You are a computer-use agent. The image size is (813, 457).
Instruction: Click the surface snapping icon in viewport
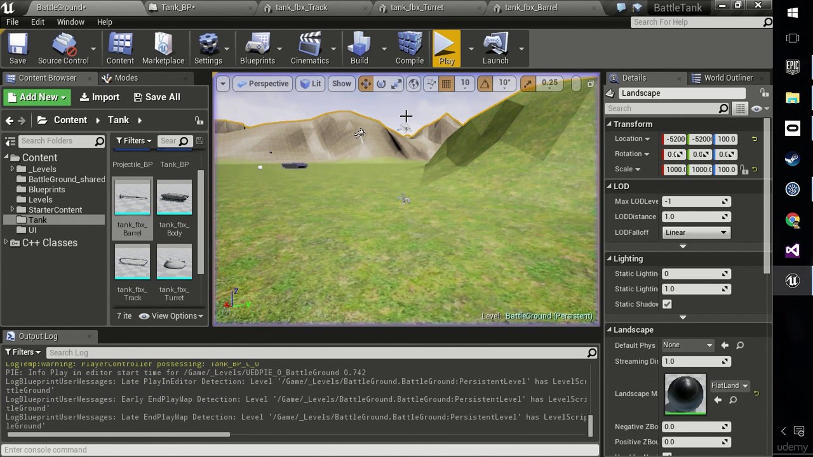pos(431,84)
